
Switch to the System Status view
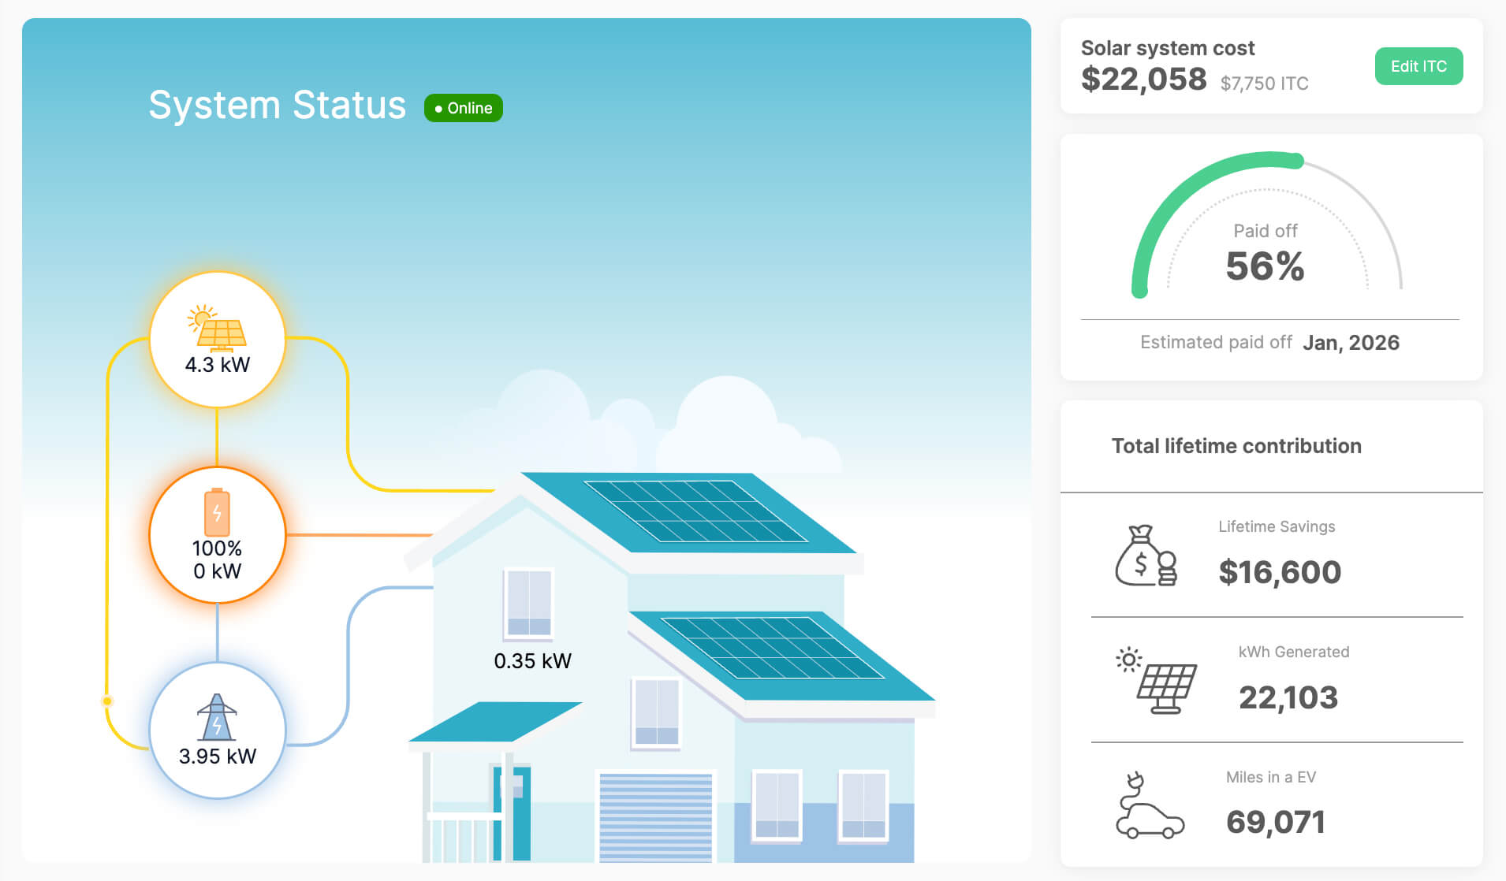pos(278,103)
